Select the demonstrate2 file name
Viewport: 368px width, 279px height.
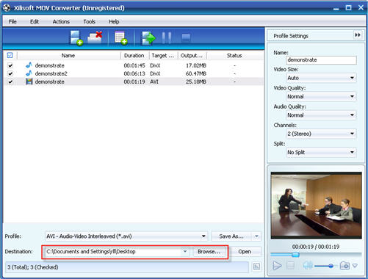tap(51, 73)
